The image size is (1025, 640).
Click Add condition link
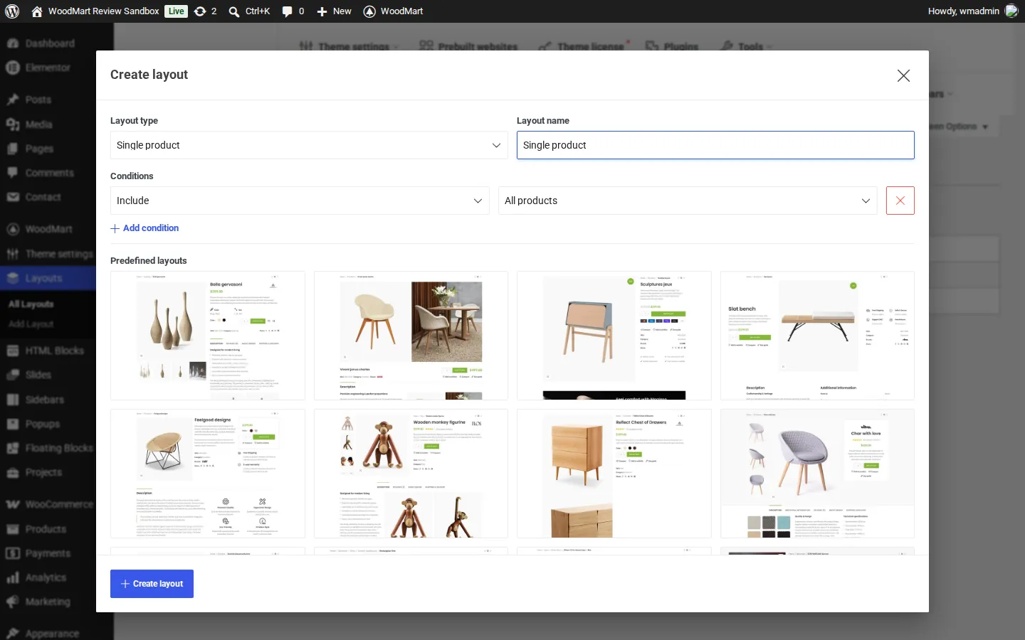pyautogui.click(x=144, y=228)
